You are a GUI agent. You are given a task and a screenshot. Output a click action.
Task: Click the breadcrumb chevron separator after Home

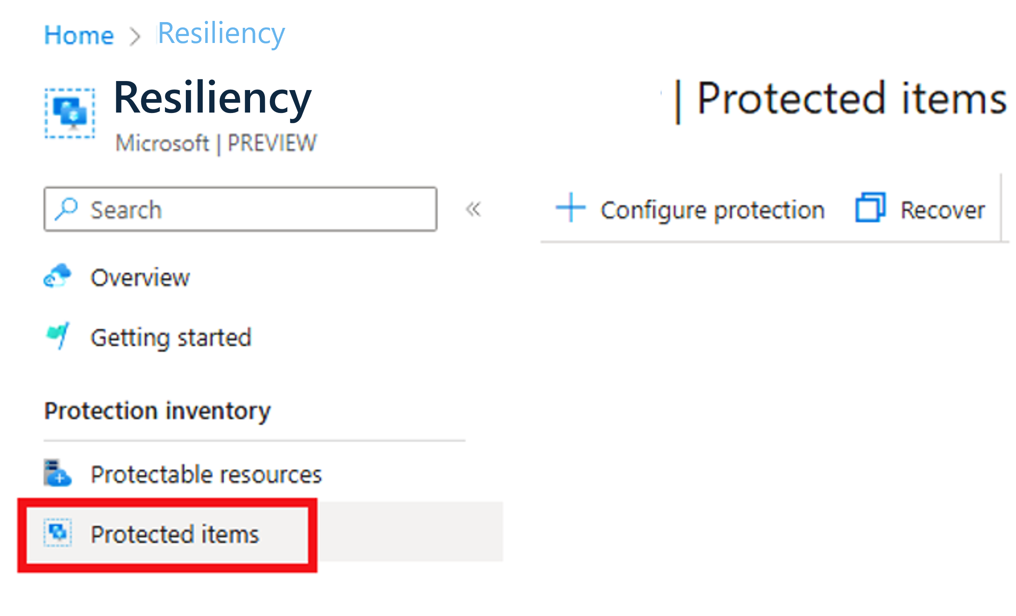point(135,36)
